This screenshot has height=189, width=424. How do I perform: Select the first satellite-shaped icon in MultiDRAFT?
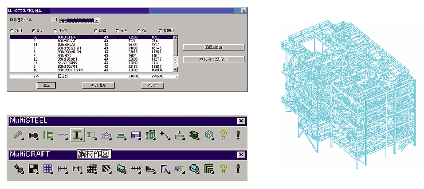(x=18, y=169)
